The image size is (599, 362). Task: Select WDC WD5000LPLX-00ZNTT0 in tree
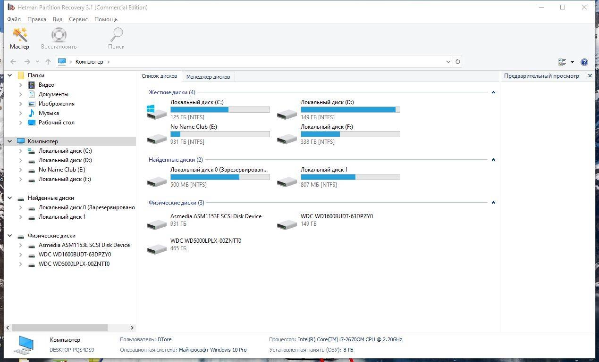[74, 264]
